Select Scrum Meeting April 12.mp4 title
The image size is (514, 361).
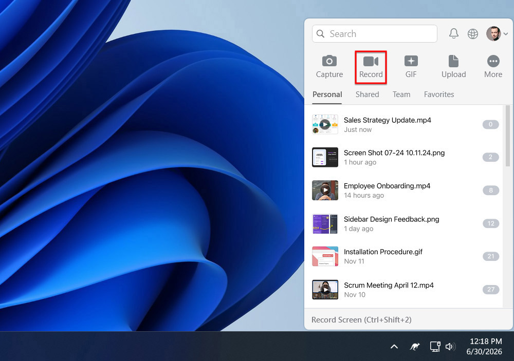(x=389, y=286)
